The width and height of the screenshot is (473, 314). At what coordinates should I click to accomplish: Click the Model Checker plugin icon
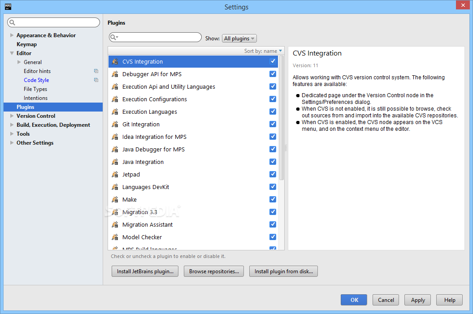[115, 237]
